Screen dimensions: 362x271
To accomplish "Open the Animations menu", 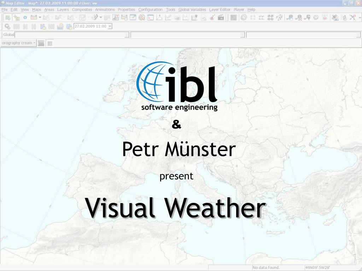I will [105, 10].
